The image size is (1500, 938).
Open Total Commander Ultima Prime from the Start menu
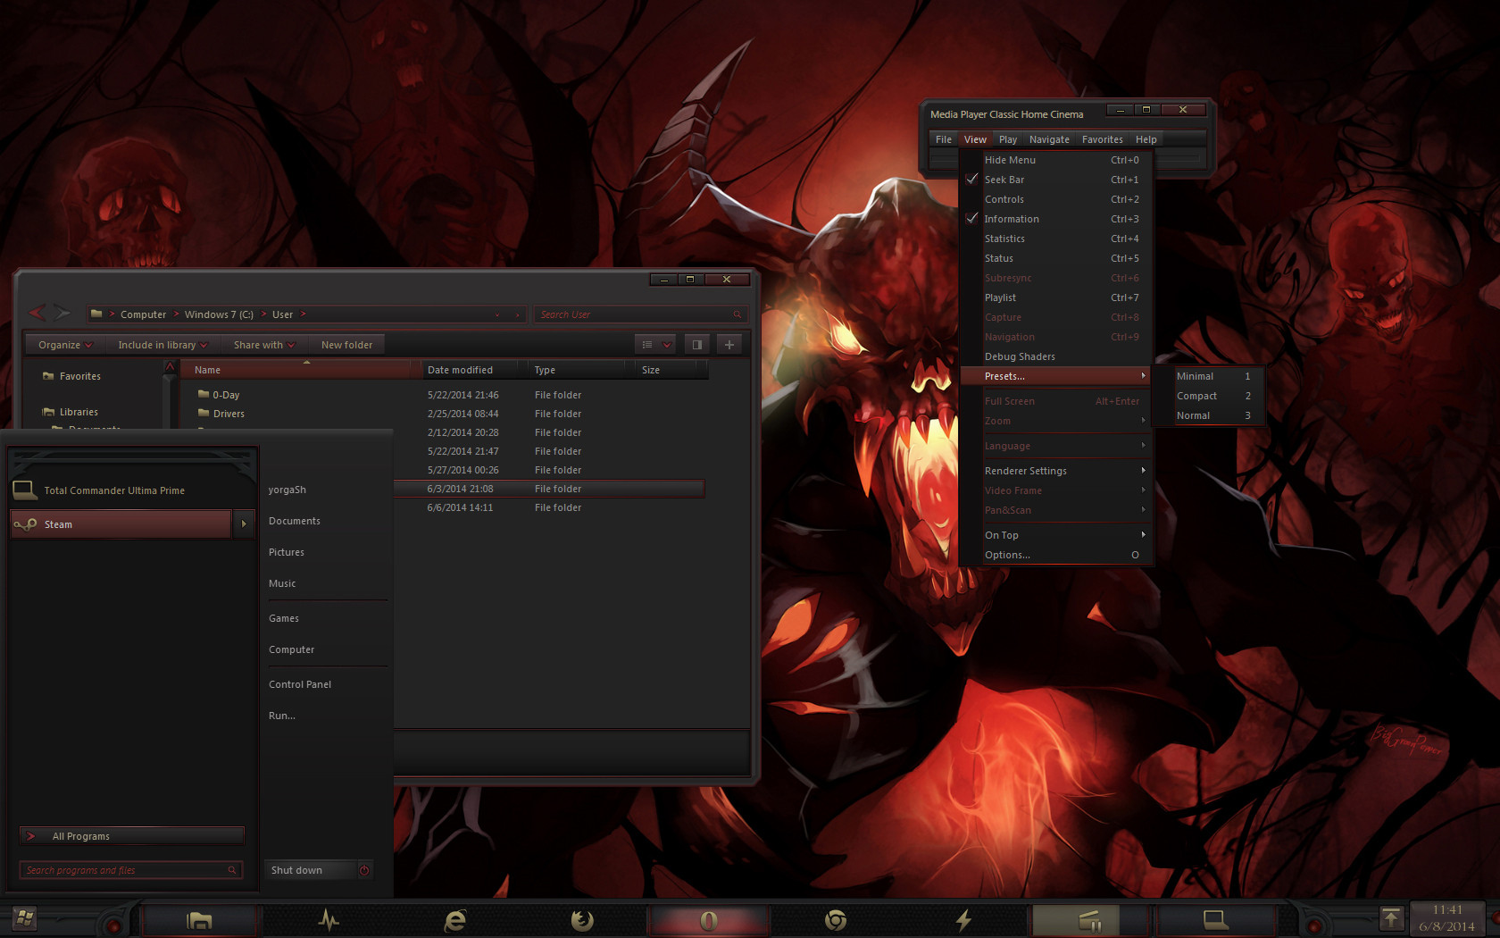[x=132, y=490]
